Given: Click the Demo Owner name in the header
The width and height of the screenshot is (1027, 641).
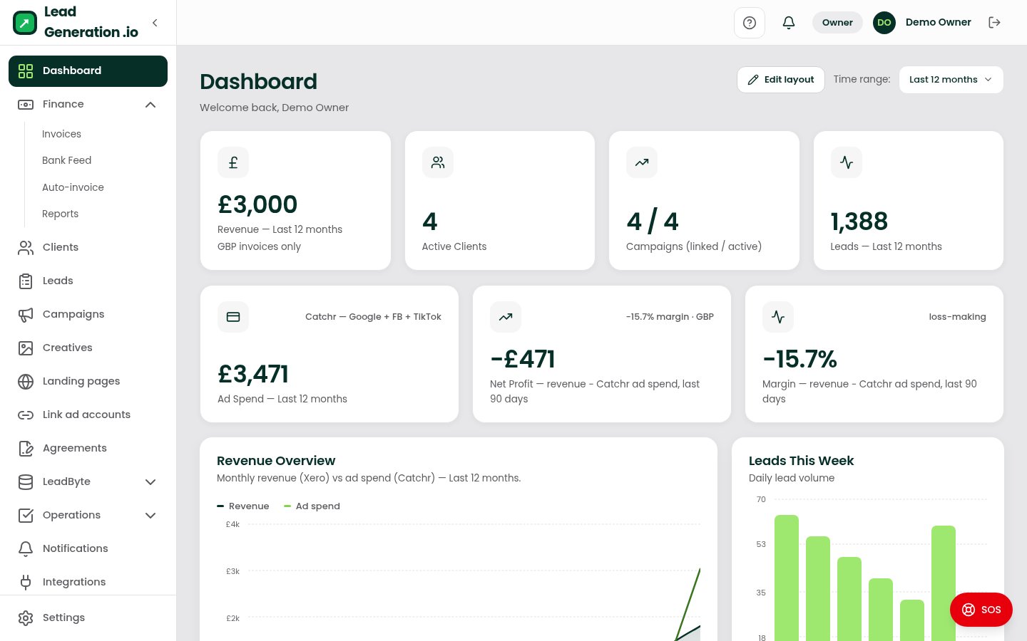Looking at the screenshot, I should click(x=938, y=22).
